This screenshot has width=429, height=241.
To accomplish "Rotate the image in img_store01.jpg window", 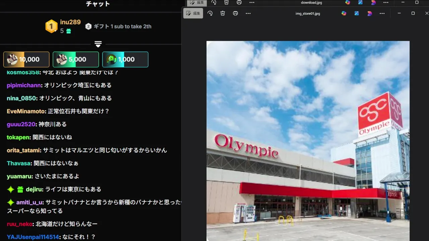I will tap(210, 13).
